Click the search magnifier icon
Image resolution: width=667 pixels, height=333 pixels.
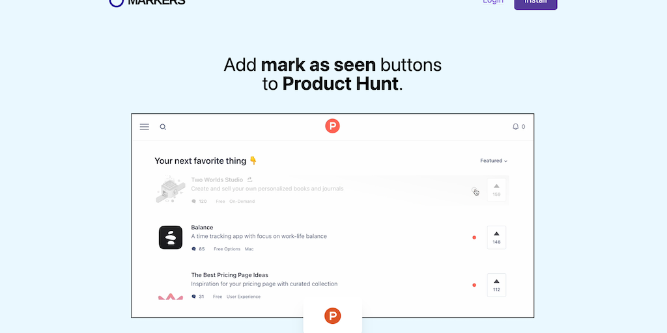(163, 127)
